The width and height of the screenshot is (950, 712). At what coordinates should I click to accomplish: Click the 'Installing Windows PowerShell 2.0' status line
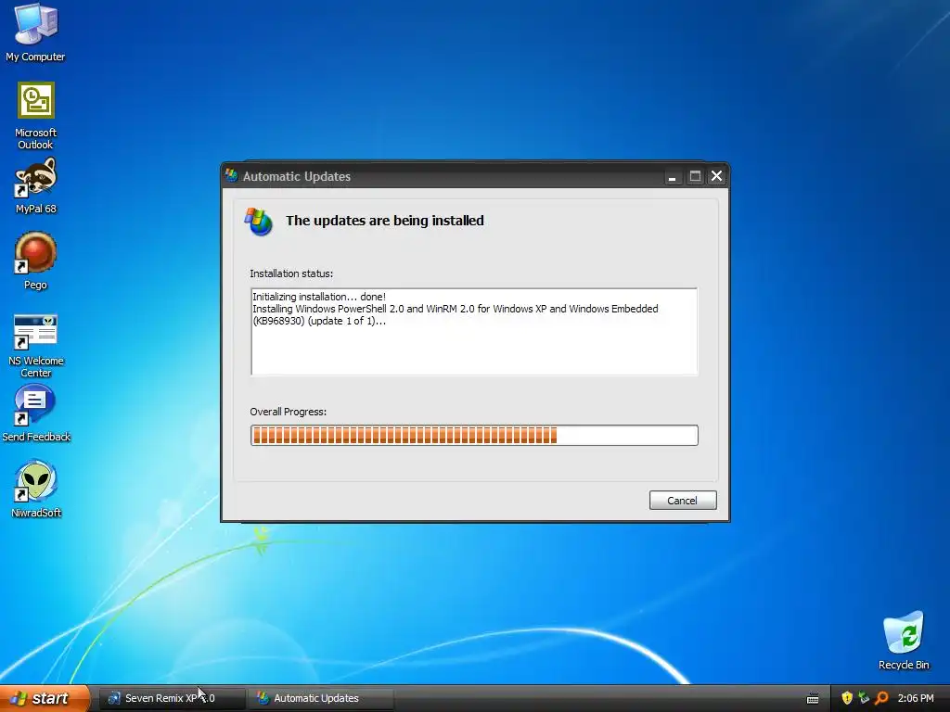(455, 315)
